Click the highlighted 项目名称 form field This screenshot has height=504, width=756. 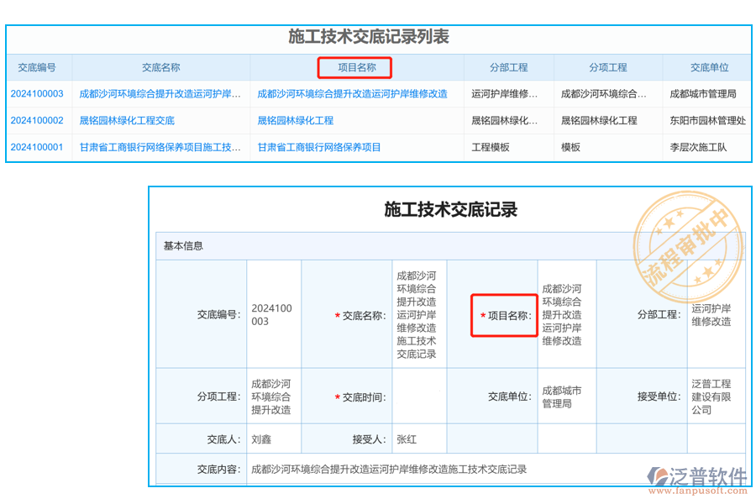click(505, 315)
